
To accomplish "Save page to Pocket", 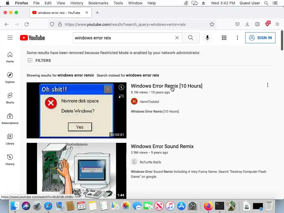I will click(x=237, y=24).
